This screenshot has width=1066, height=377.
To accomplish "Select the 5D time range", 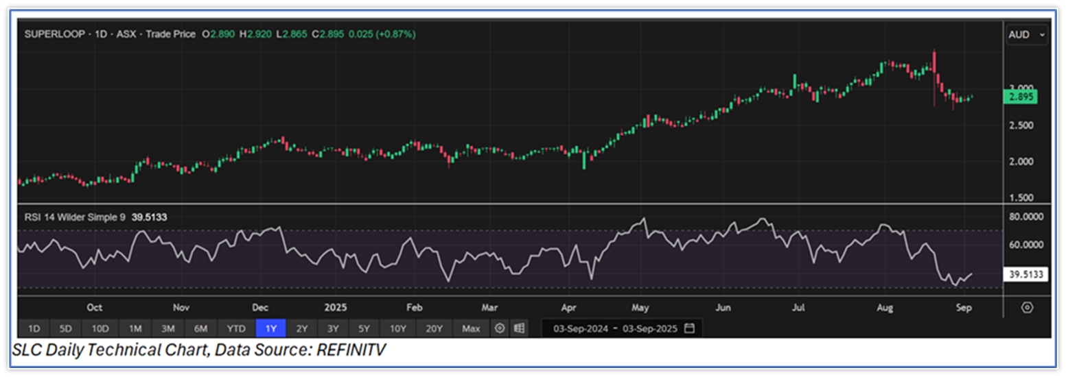I will (67, 328).
